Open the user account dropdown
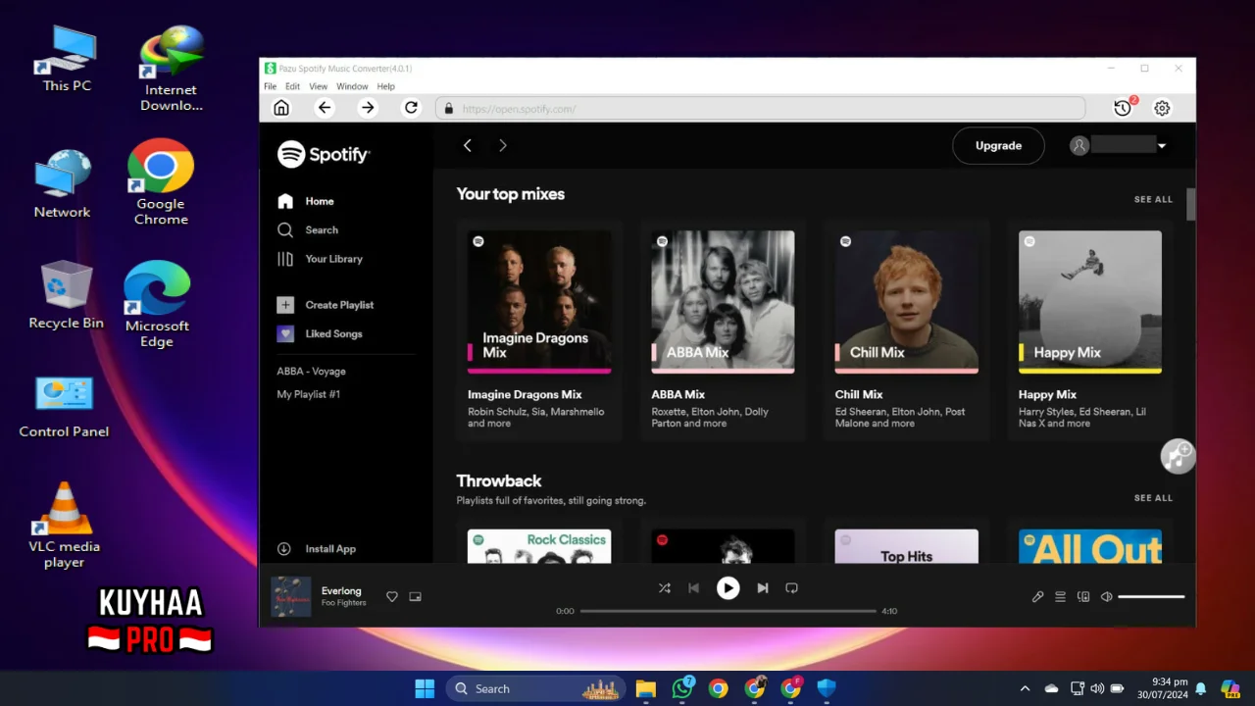This screenshot has width=1255, height=706. point(1118,145)
